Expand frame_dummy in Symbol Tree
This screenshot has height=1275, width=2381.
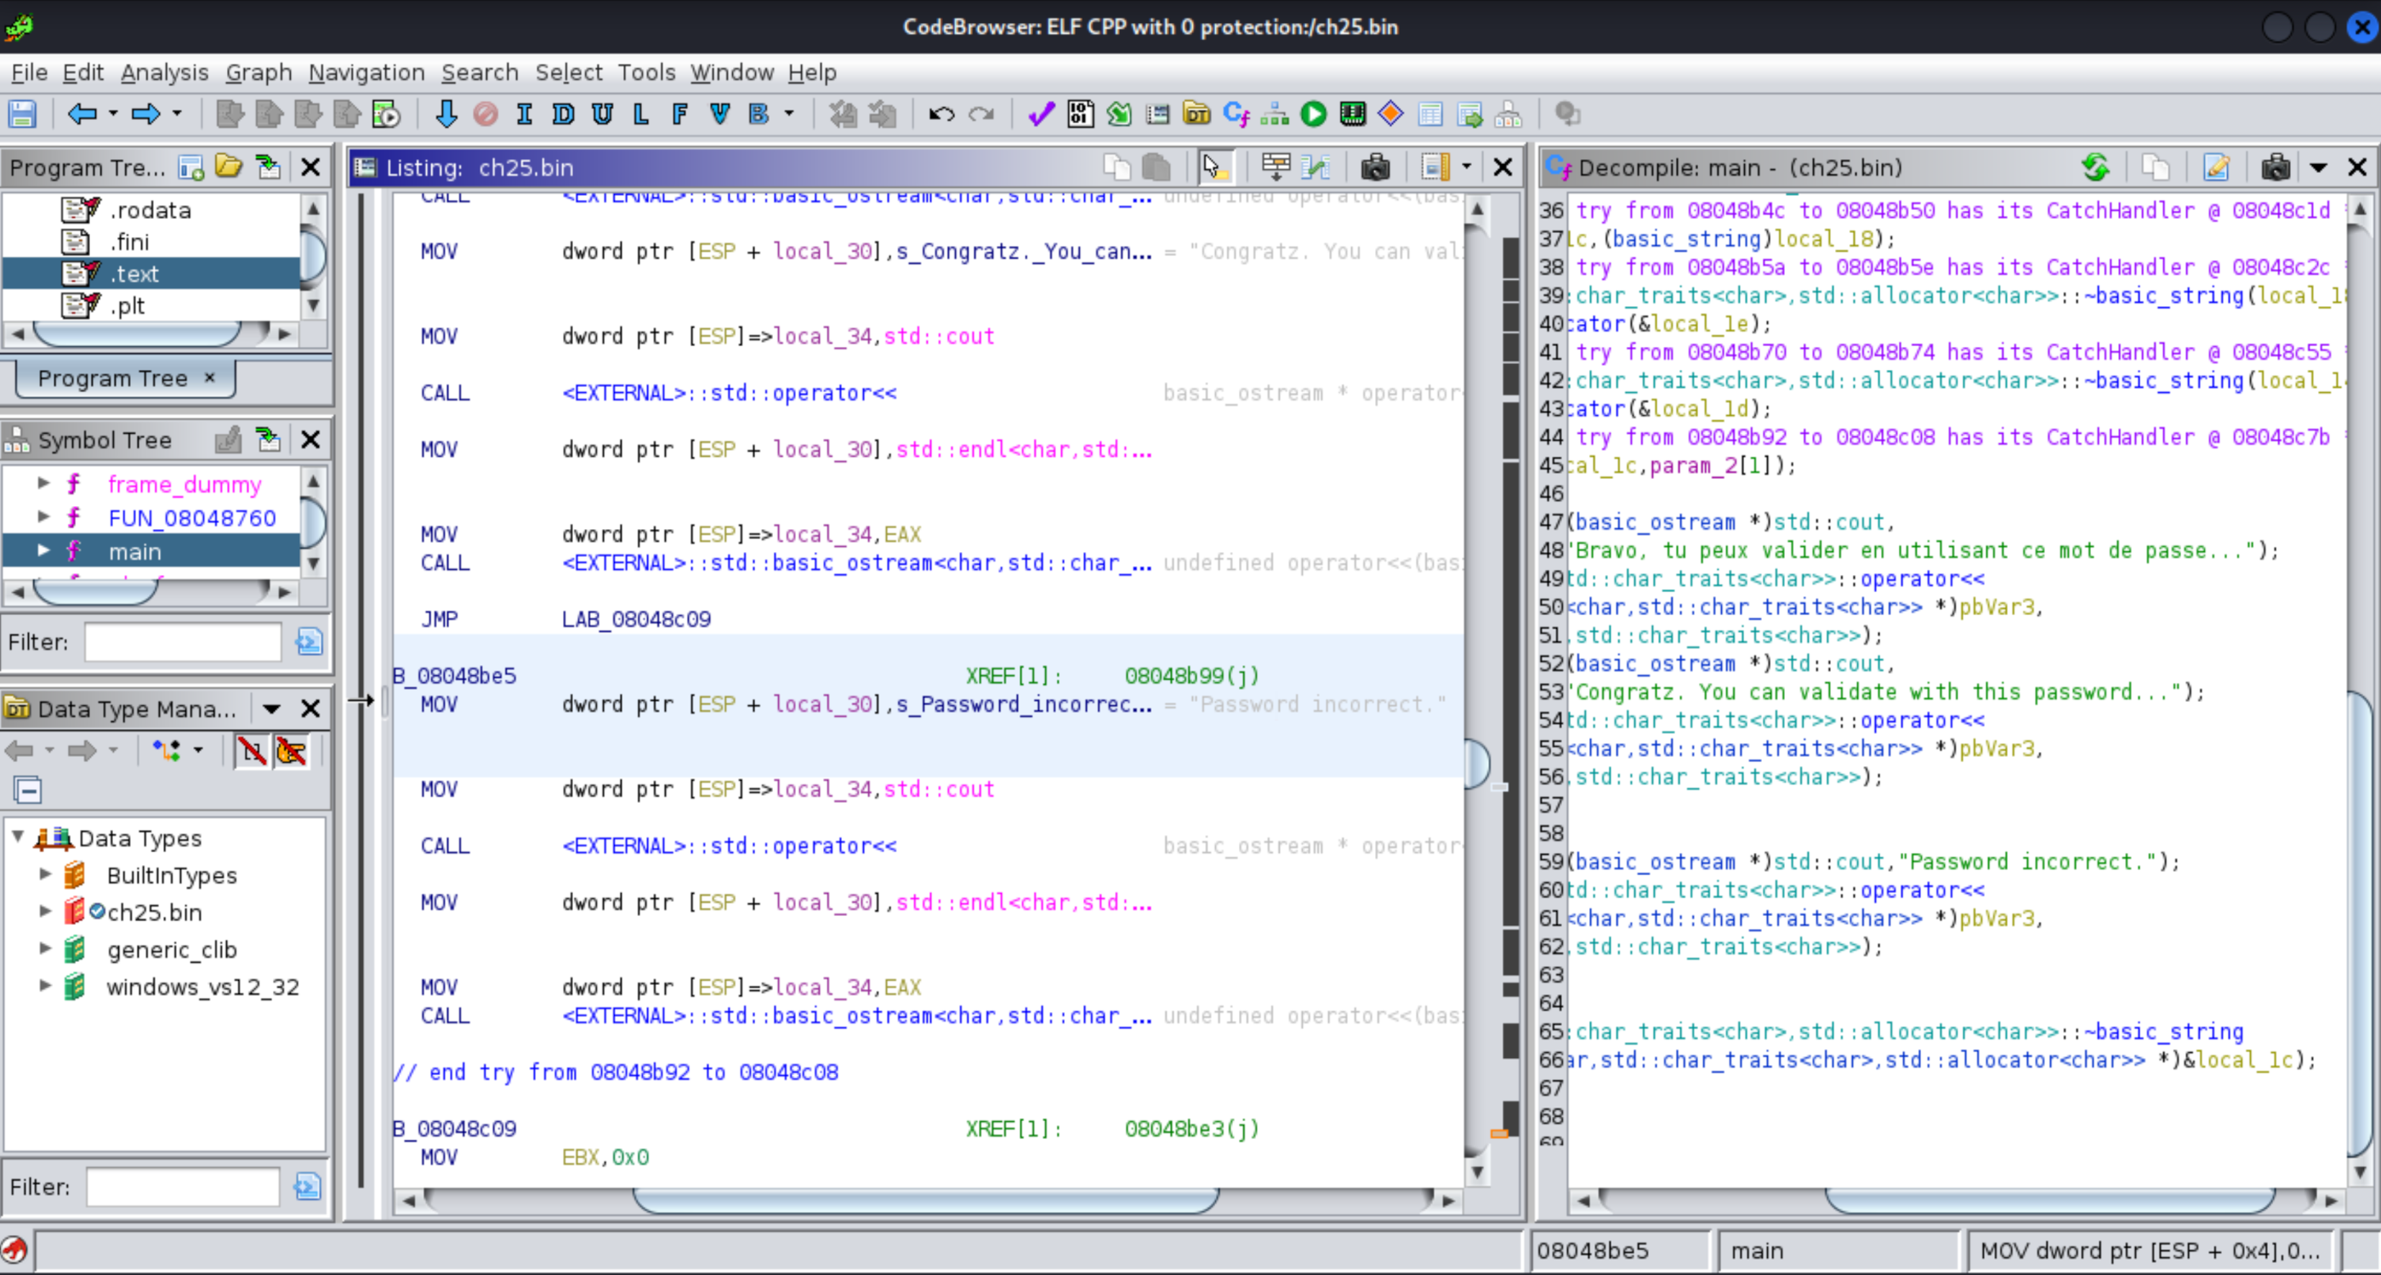click(x=43, y=482)
